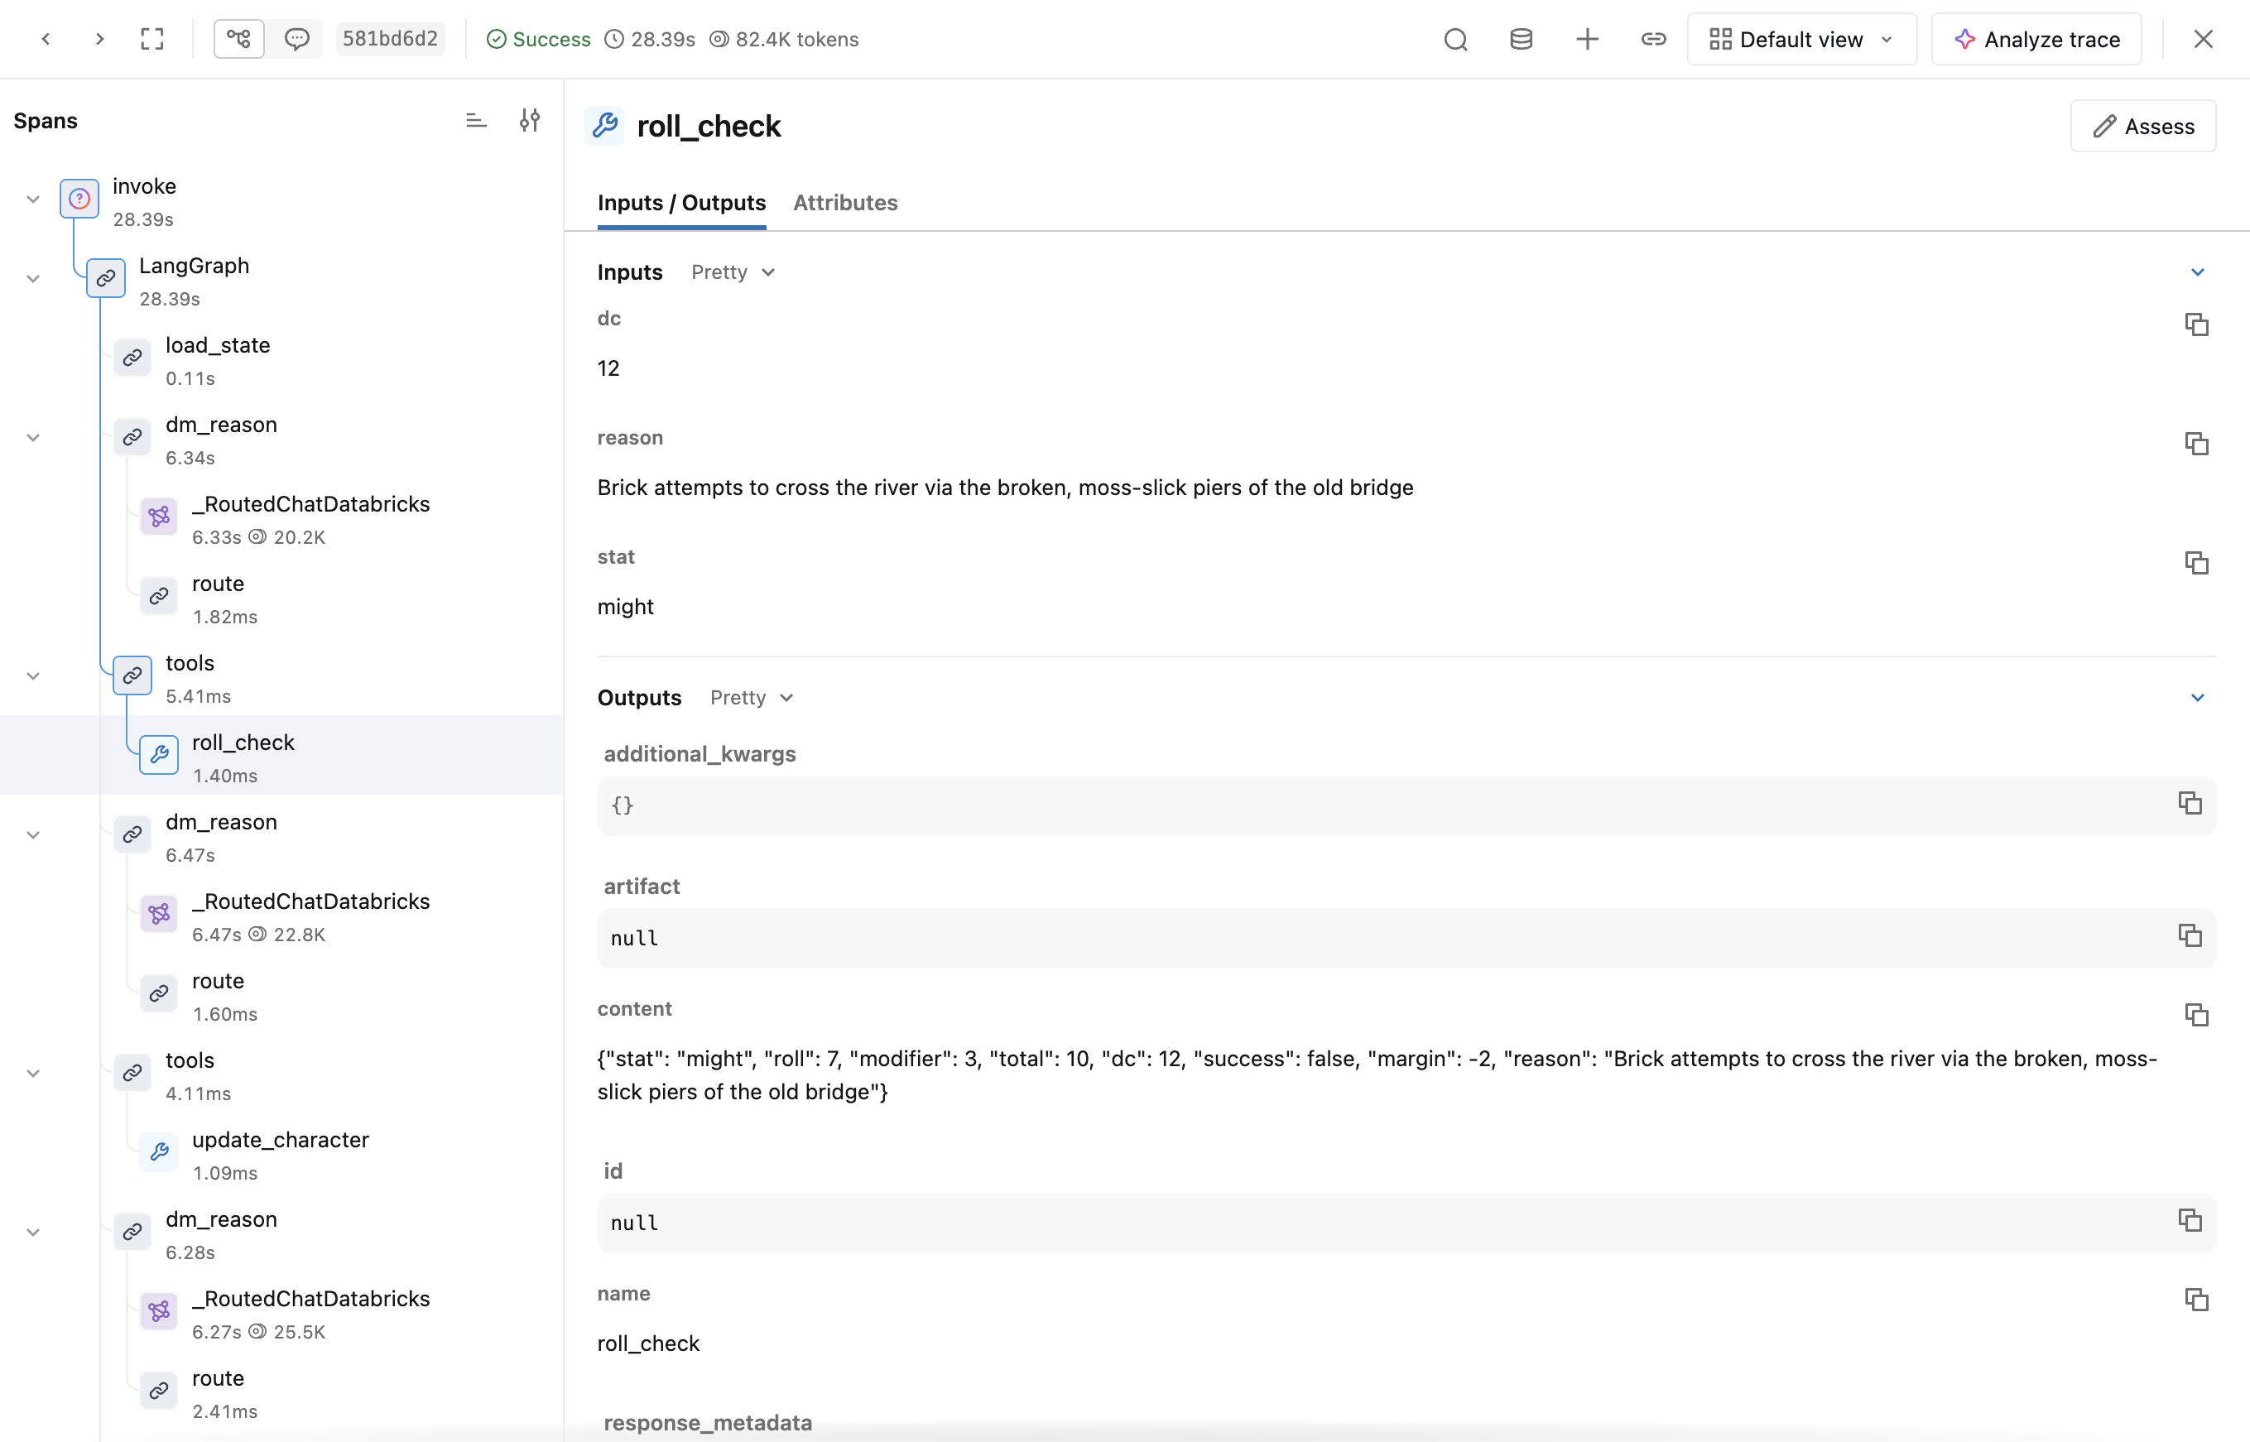Screen dimensions: 2250x1442
Task: Collapse the LangGraph span node
Action: tap(33, 279)
